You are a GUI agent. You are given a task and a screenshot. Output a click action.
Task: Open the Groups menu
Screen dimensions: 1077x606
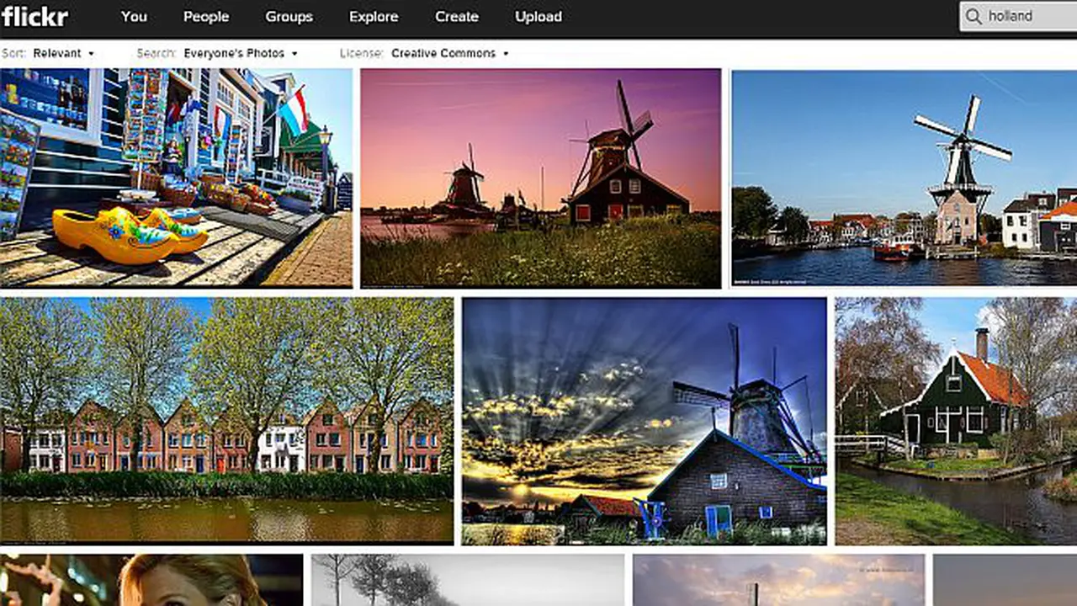point(289,16)
